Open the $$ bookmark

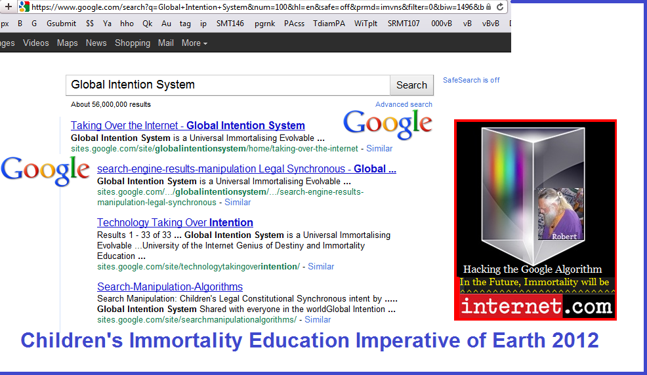(90, 24)
